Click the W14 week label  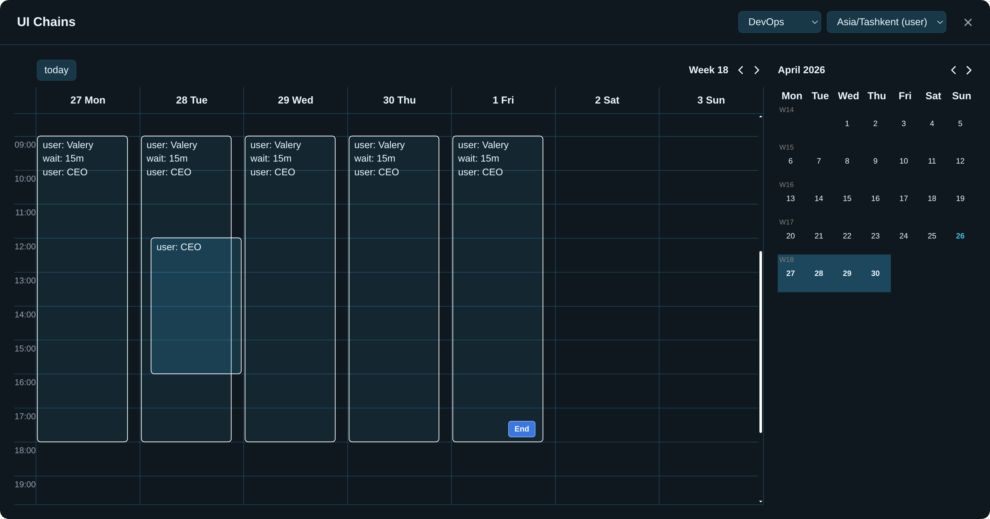pos(786,110)
